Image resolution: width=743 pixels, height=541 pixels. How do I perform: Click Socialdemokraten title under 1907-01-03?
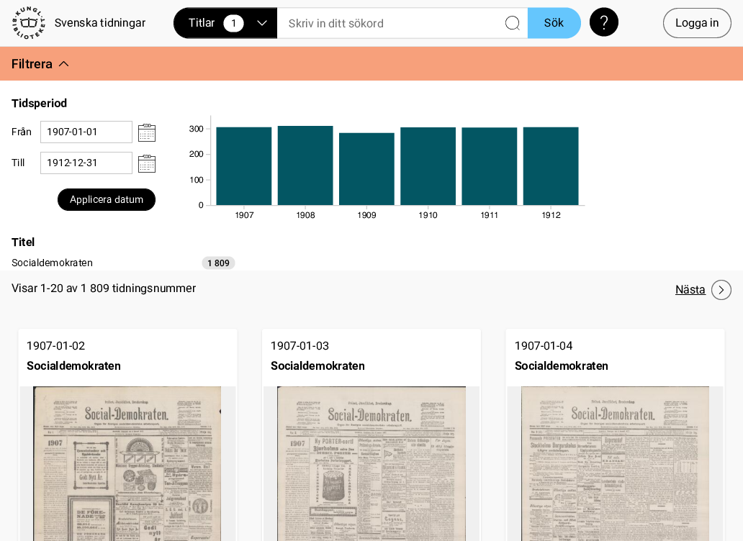[x=318, y=366]
